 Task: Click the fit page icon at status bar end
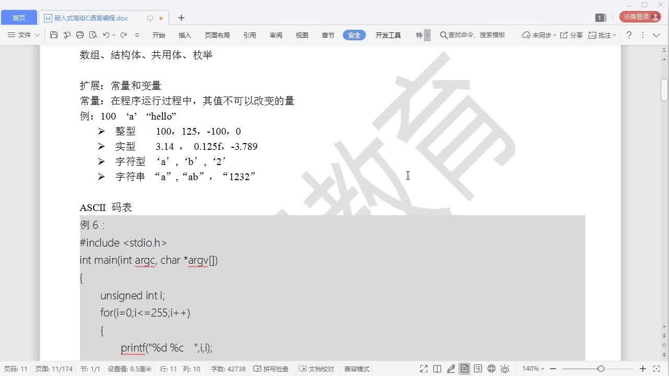656,369
